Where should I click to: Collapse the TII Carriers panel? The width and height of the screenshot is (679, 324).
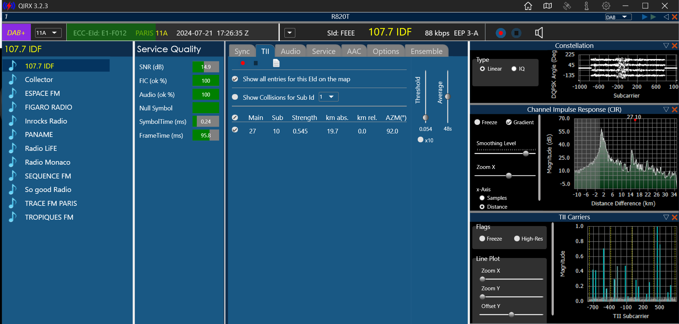[x=666, y=217]
